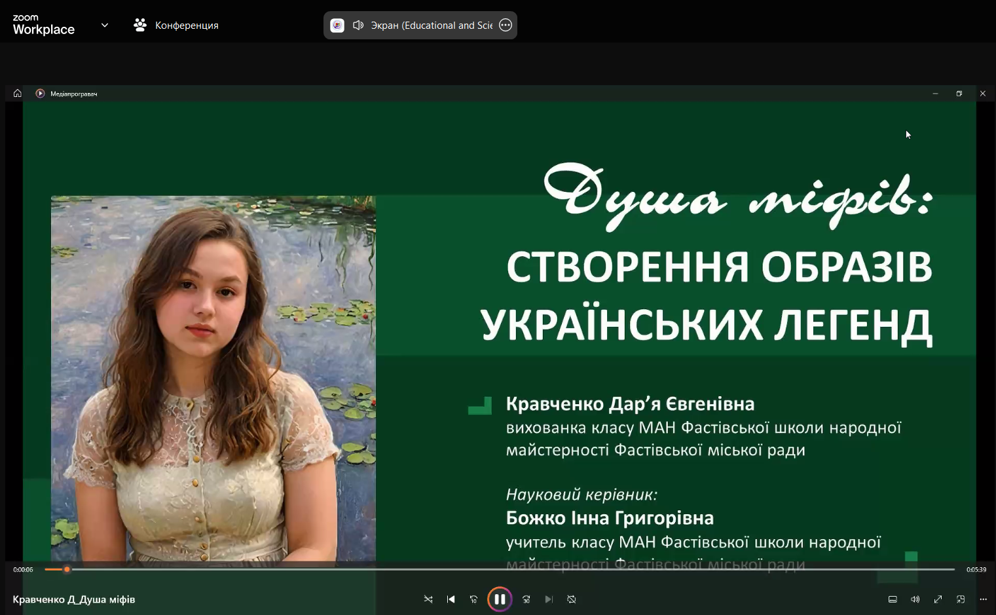
Task: Skip back 10 seconds
Action: coord(473,599)
